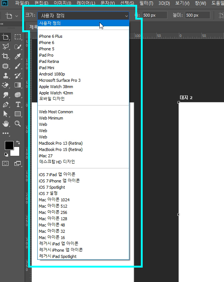Swap foreground and background colors
224x282 pixels.
tap(18, 142)
